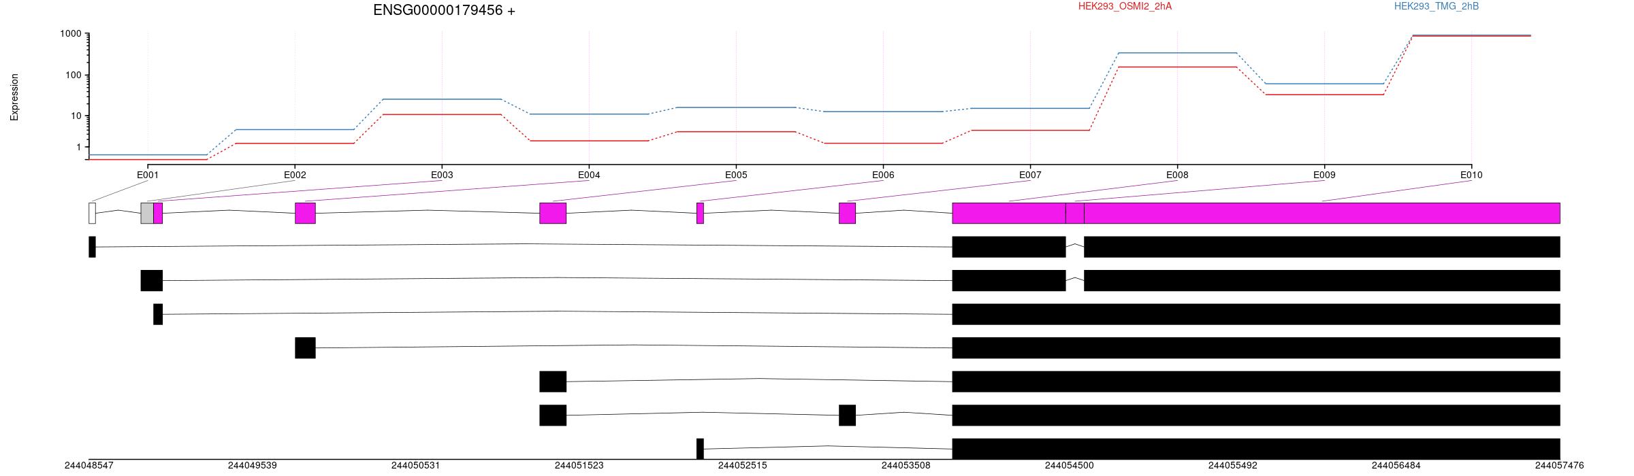The width and height of the screenshot is (1634, 476).
Task: Click the 10 y-axis tick label
Action: tap(76, 116)
